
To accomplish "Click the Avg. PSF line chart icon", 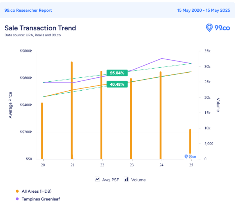I will point(97,179).
